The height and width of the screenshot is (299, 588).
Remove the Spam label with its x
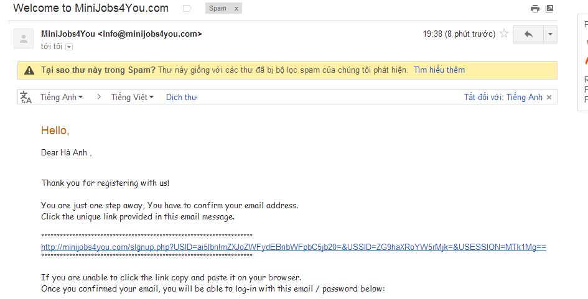click(235, 9)
